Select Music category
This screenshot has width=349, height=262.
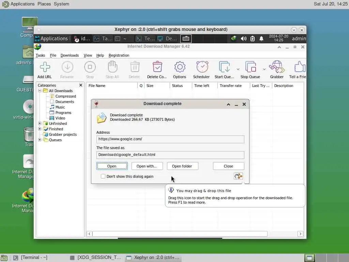[x=60, y=107]
